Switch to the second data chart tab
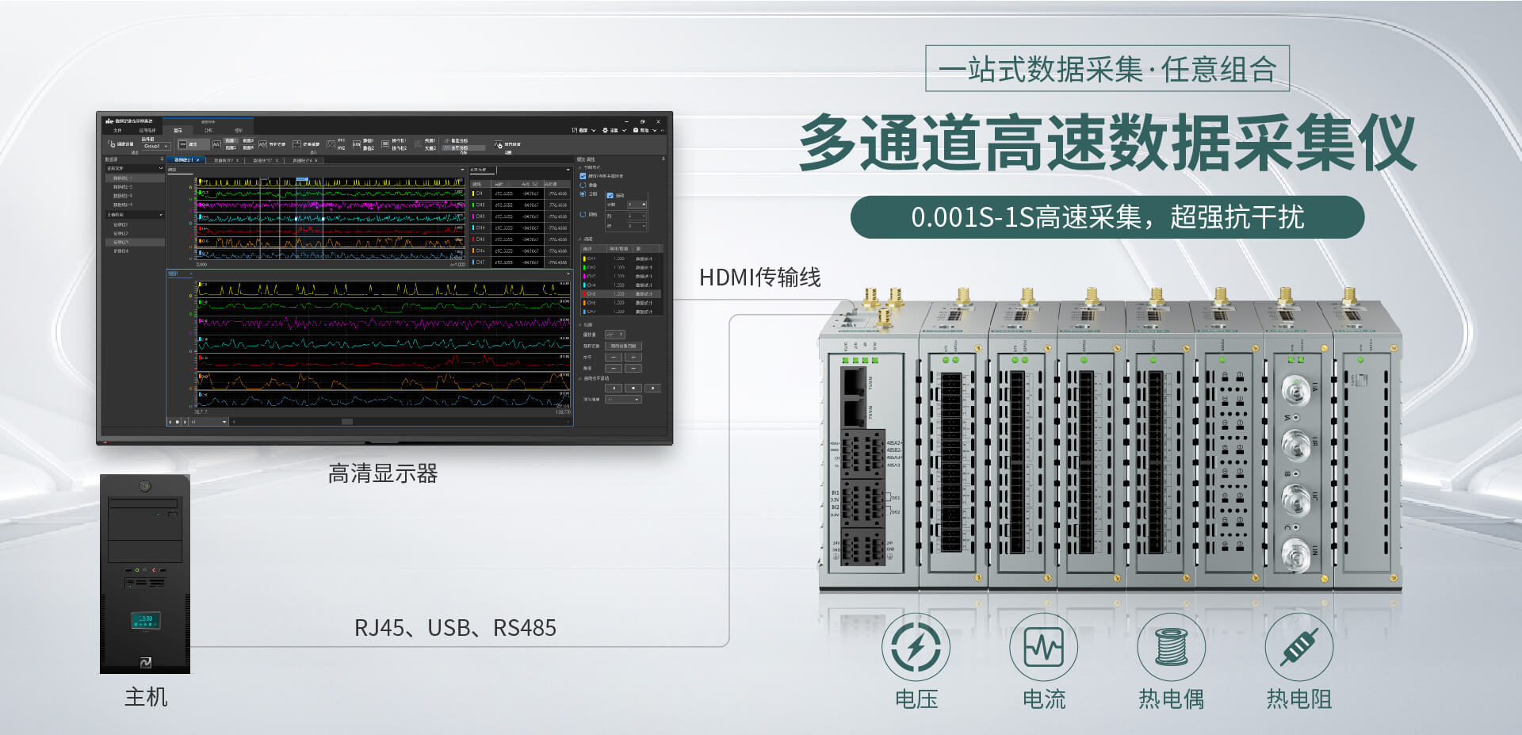This screenshot has height=735, width=1522. point(225,160)
